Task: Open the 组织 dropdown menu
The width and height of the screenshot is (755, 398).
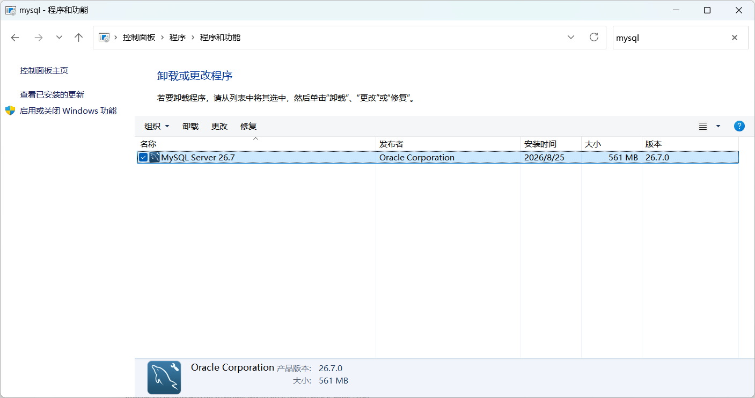Action: (x=157, y=126)
